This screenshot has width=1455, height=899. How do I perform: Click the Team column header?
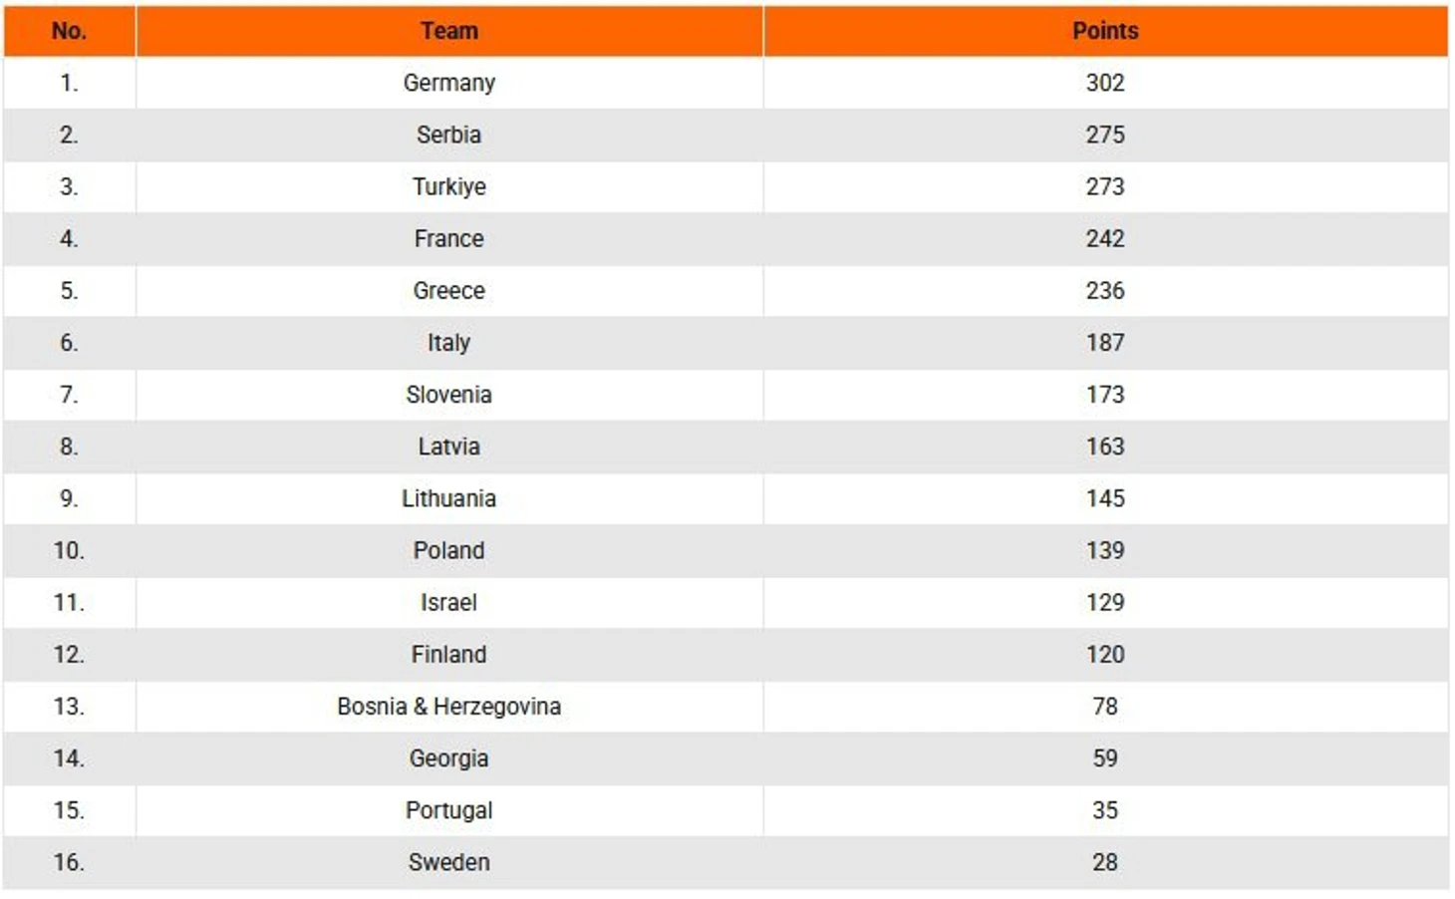pyautogui.click(x=449, y=31)
